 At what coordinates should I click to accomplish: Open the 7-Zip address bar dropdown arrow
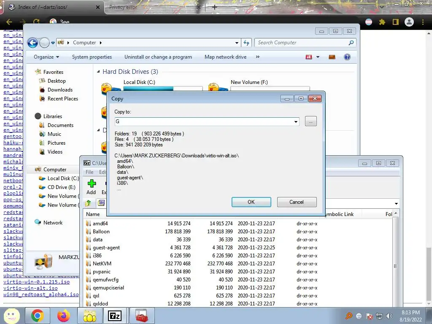click(x=396, y=204)
